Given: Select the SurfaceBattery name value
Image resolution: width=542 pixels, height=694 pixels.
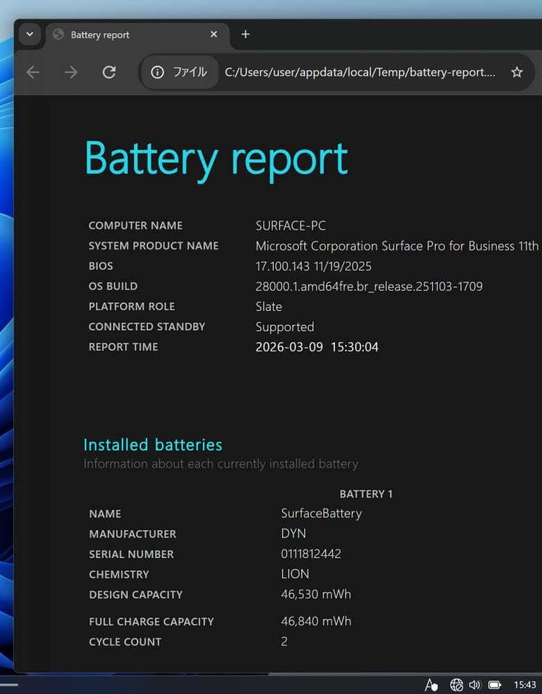Looking at the screenshot, I should [x=321, y=514].
